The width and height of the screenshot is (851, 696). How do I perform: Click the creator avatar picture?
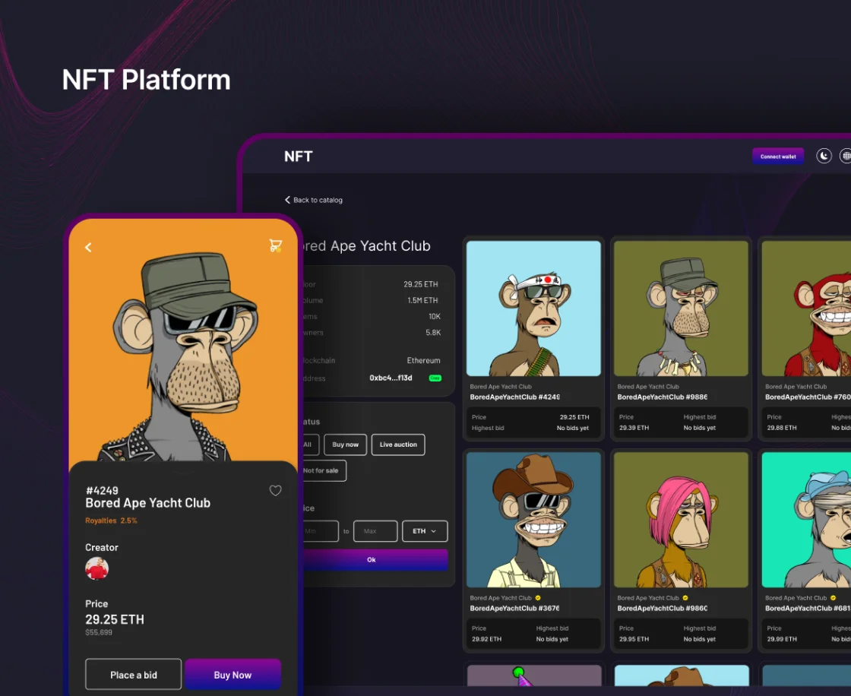click(96, 568)
